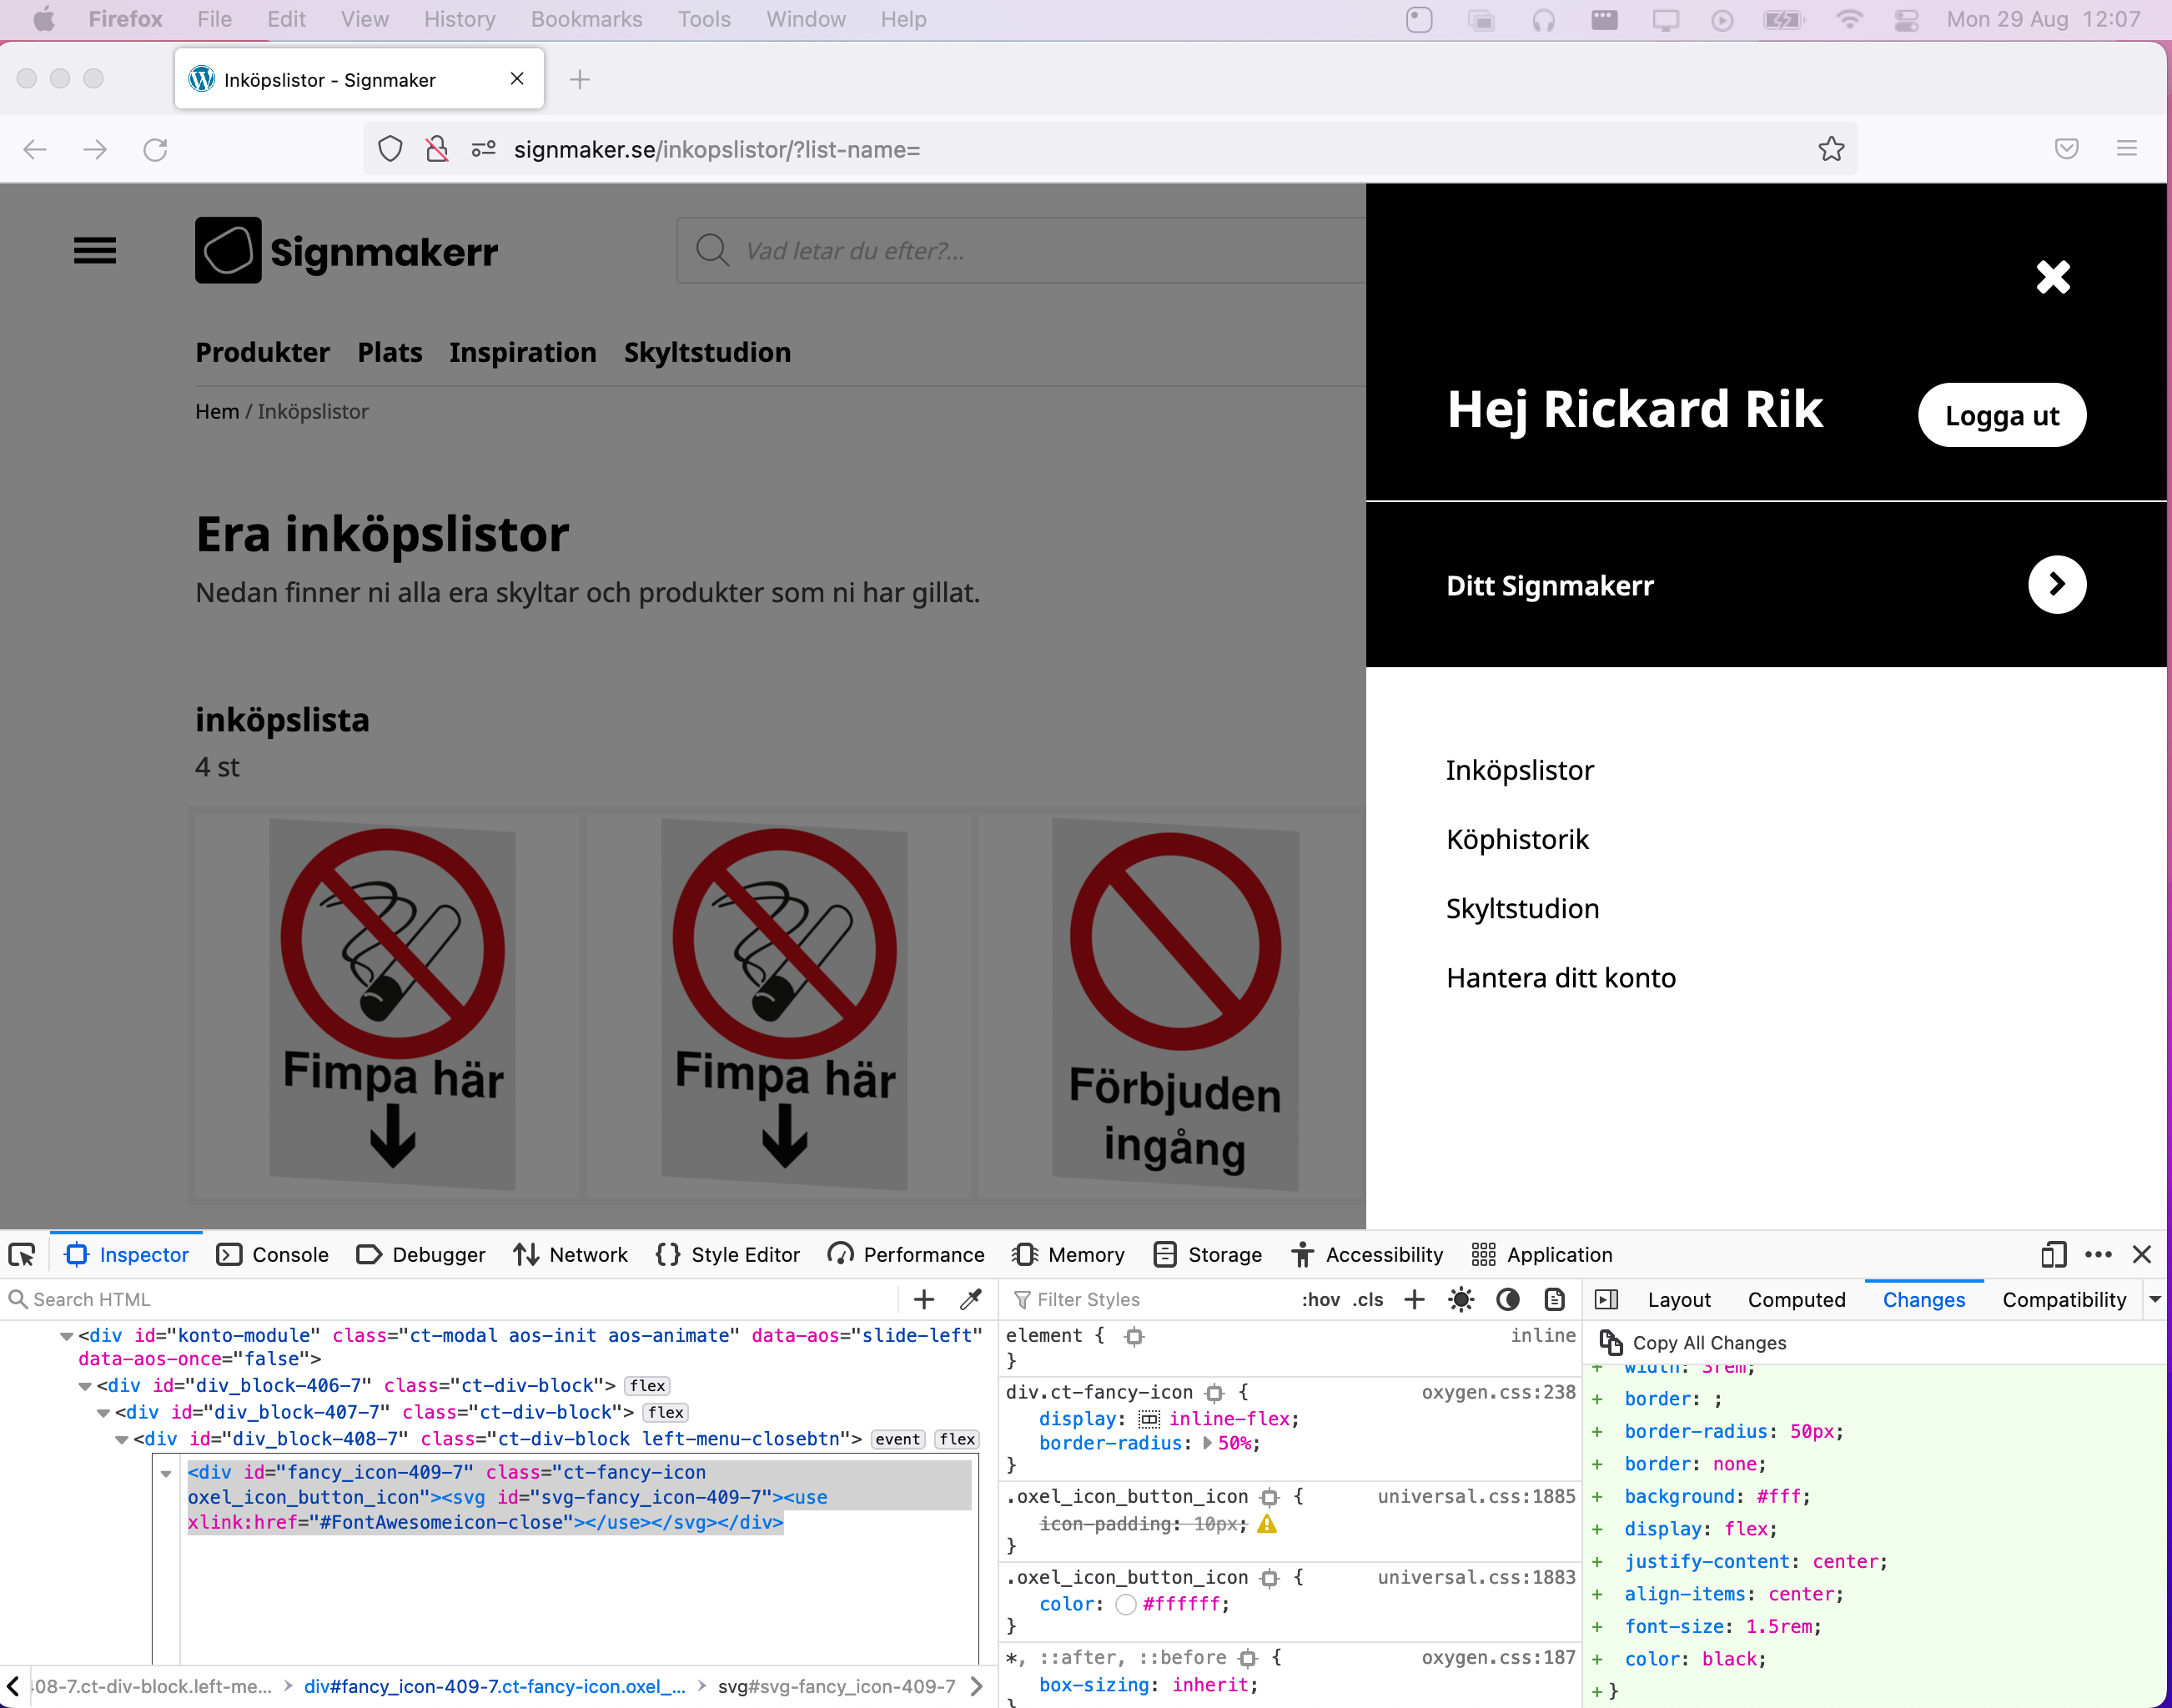Close the side panel with the white X icon
This screenshot has width=2172, height=1708.
(x=2053, y=277)
